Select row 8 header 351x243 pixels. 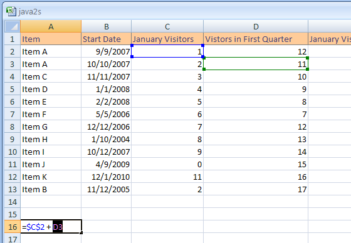pyautogui.click(x=13, y=127)
